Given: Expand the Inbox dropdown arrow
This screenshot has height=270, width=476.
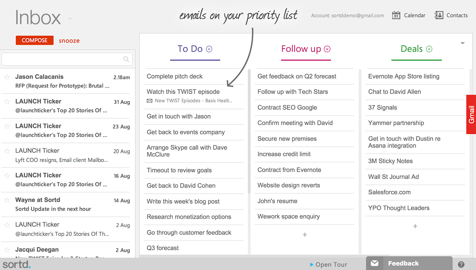Looking at the screenshot, I should [70, 19].
